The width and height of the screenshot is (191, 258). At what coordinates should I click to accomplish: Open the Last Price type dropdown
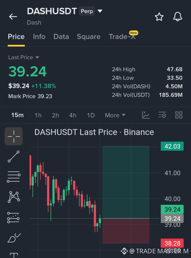[24, 57]
